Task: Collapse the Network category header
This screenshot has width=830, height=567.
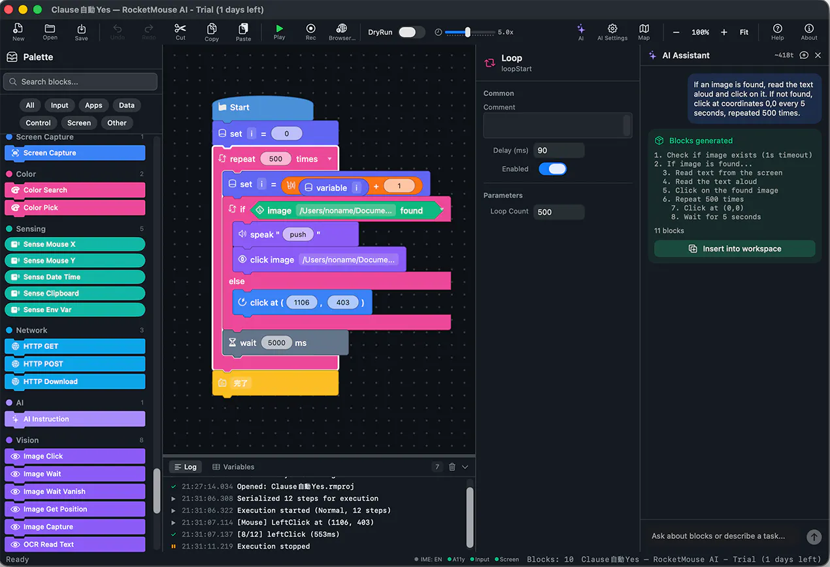Action: pos(75,331)
